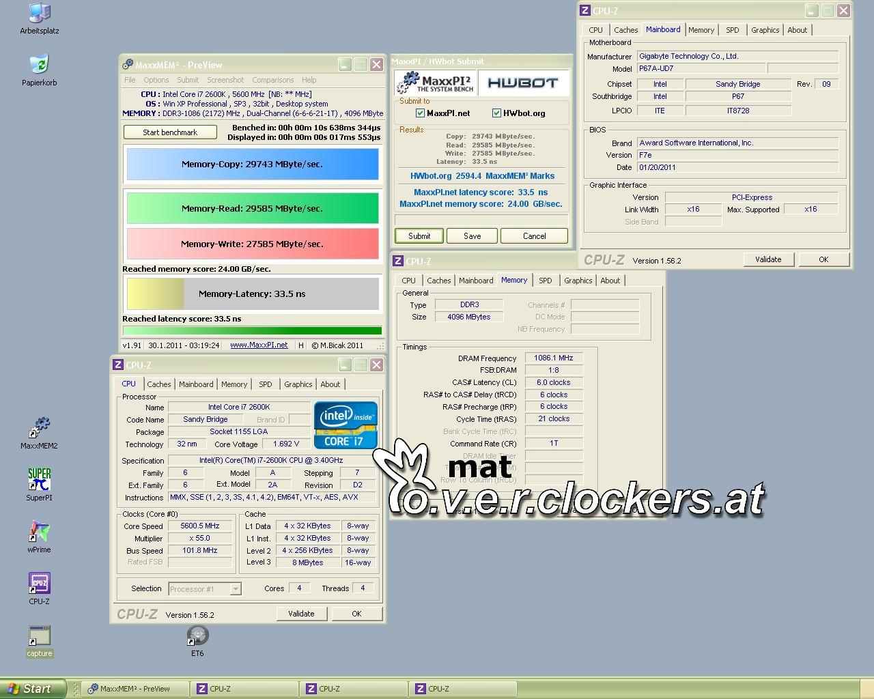The width and height of the screenshot is (874, 699).
Task: Click the H button in MaxxMEM² status bar
Action: point(300,345)
